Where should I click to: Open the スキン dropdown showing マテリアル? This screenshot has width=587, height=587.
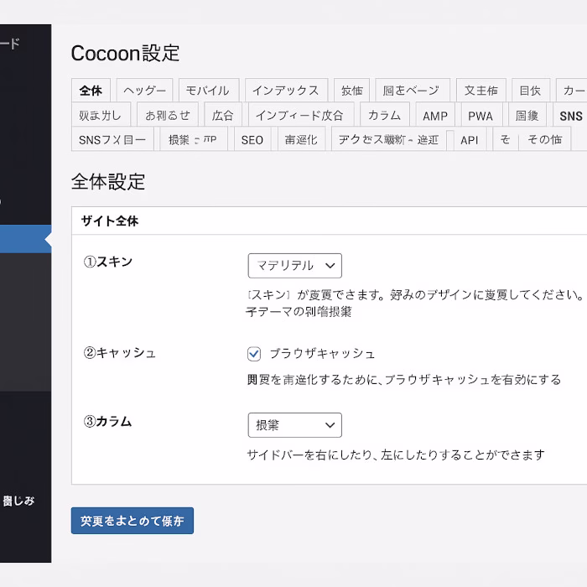click(x=294, y=266)
